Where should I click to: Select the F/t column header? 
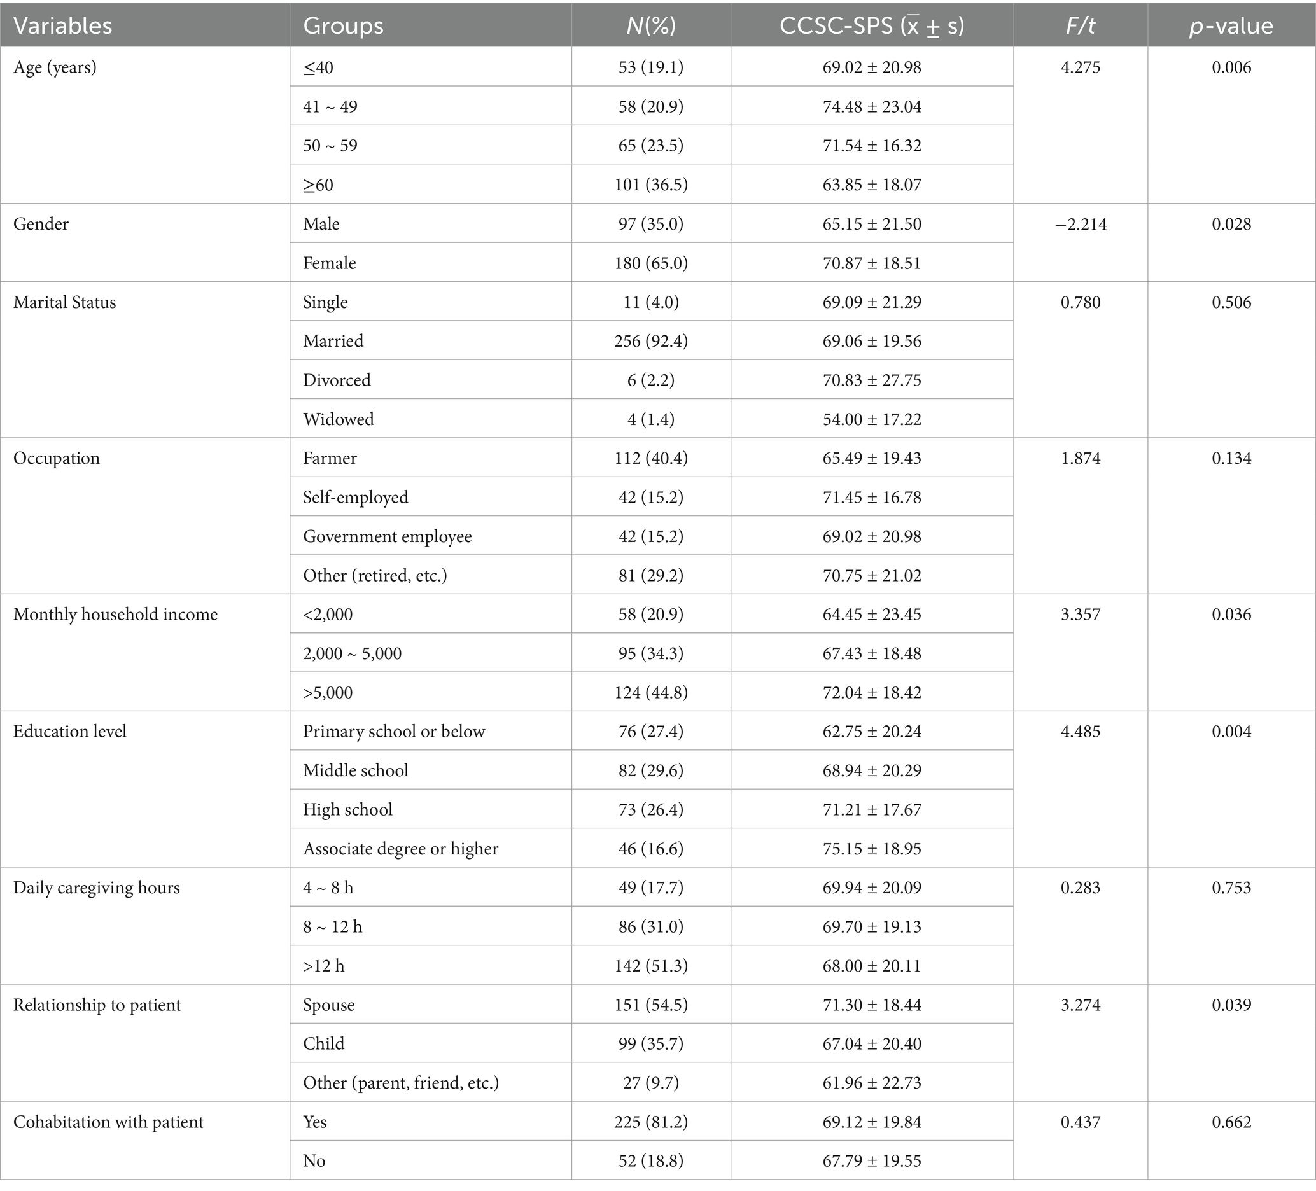[x=1081, y=25]
